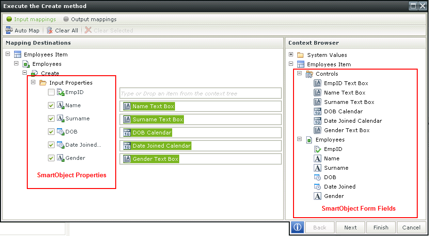Close the Execute the Create method dialog

pos(422,6)
